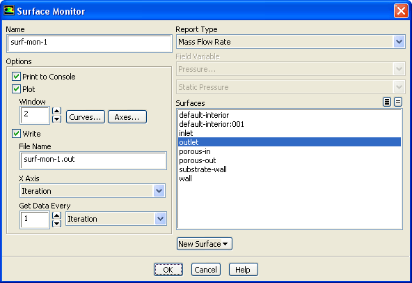The image size is (412, 283).
Task: Click the File Name field surf-mon-1.out
Action: (93, 160)
